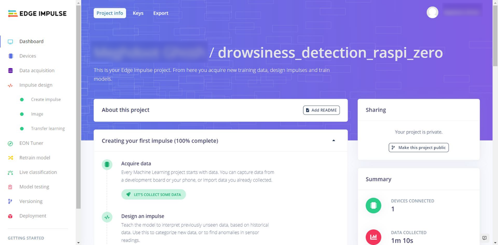The height and width of the screenshot is (245, 498).
Task: Click the Dashboard monitor icon
Action: click(11, 42)
